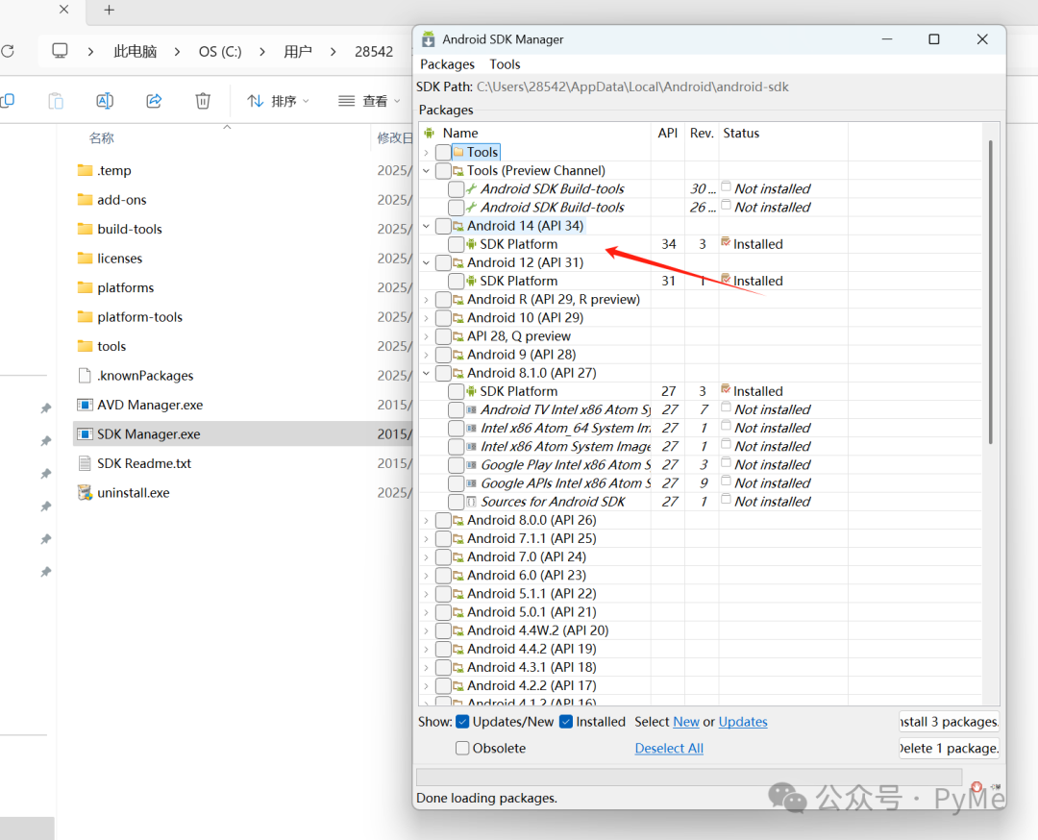
Task: Click OS (C:) in the address breadcrumb
Action: pyautogui.click(x=220, y=51)
